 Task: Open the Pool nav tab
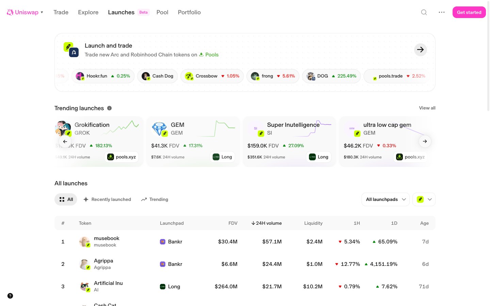(x=162, y=12)
